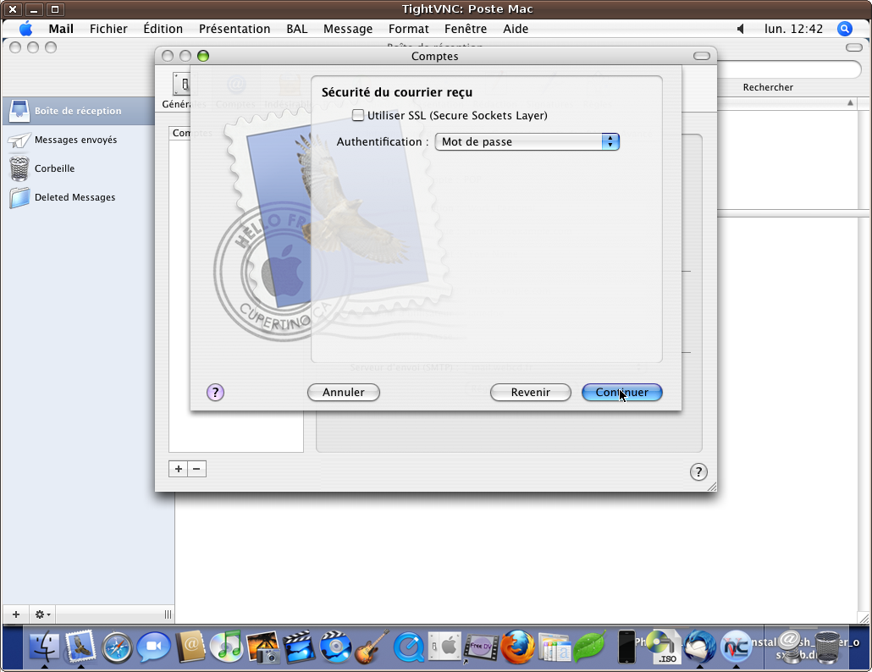The height and width of the screenshot is (672, 872).
Task: Launch Firefox from the Dock
Action: point(517,647)
